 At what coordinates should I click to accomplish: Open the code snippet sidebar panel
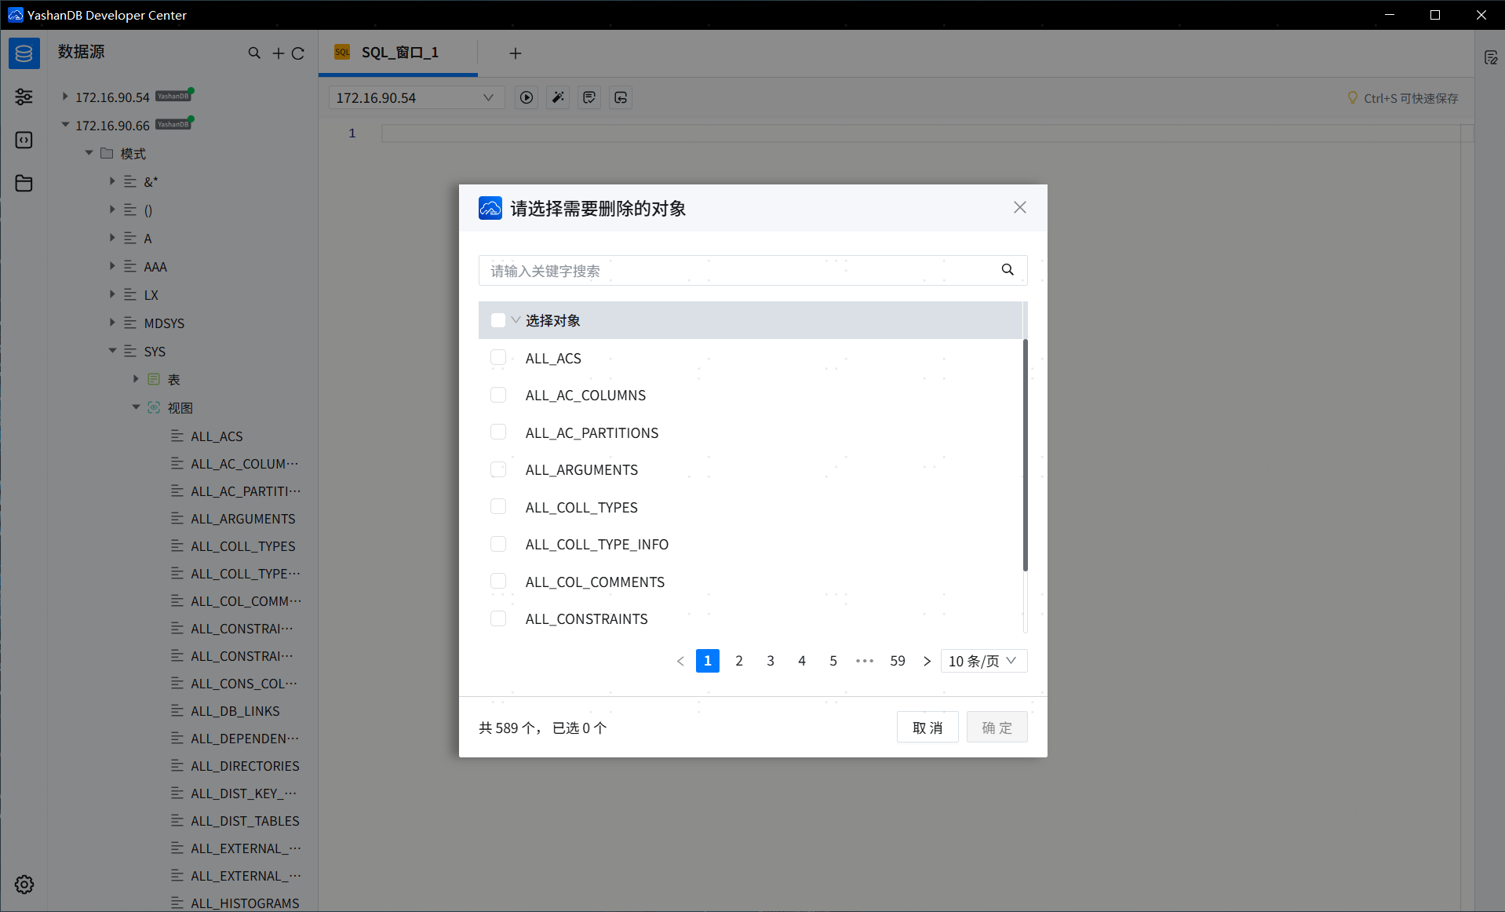click(24, 140)
